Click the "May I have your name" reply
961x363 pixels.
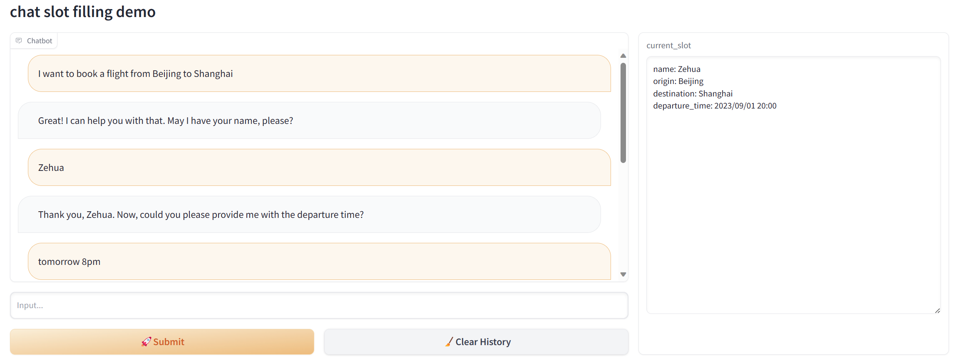click(309, 121)
